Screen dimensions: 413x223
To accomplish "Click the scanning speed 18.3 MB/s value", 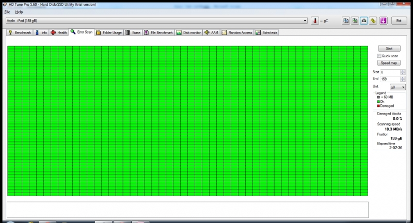I will pyautogui.click(x=393, y=129).
